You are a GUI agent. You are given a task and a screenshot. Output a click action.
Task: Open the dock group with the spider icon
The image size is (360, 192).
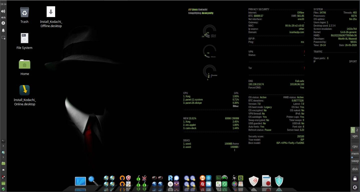[x=238, y=181]
